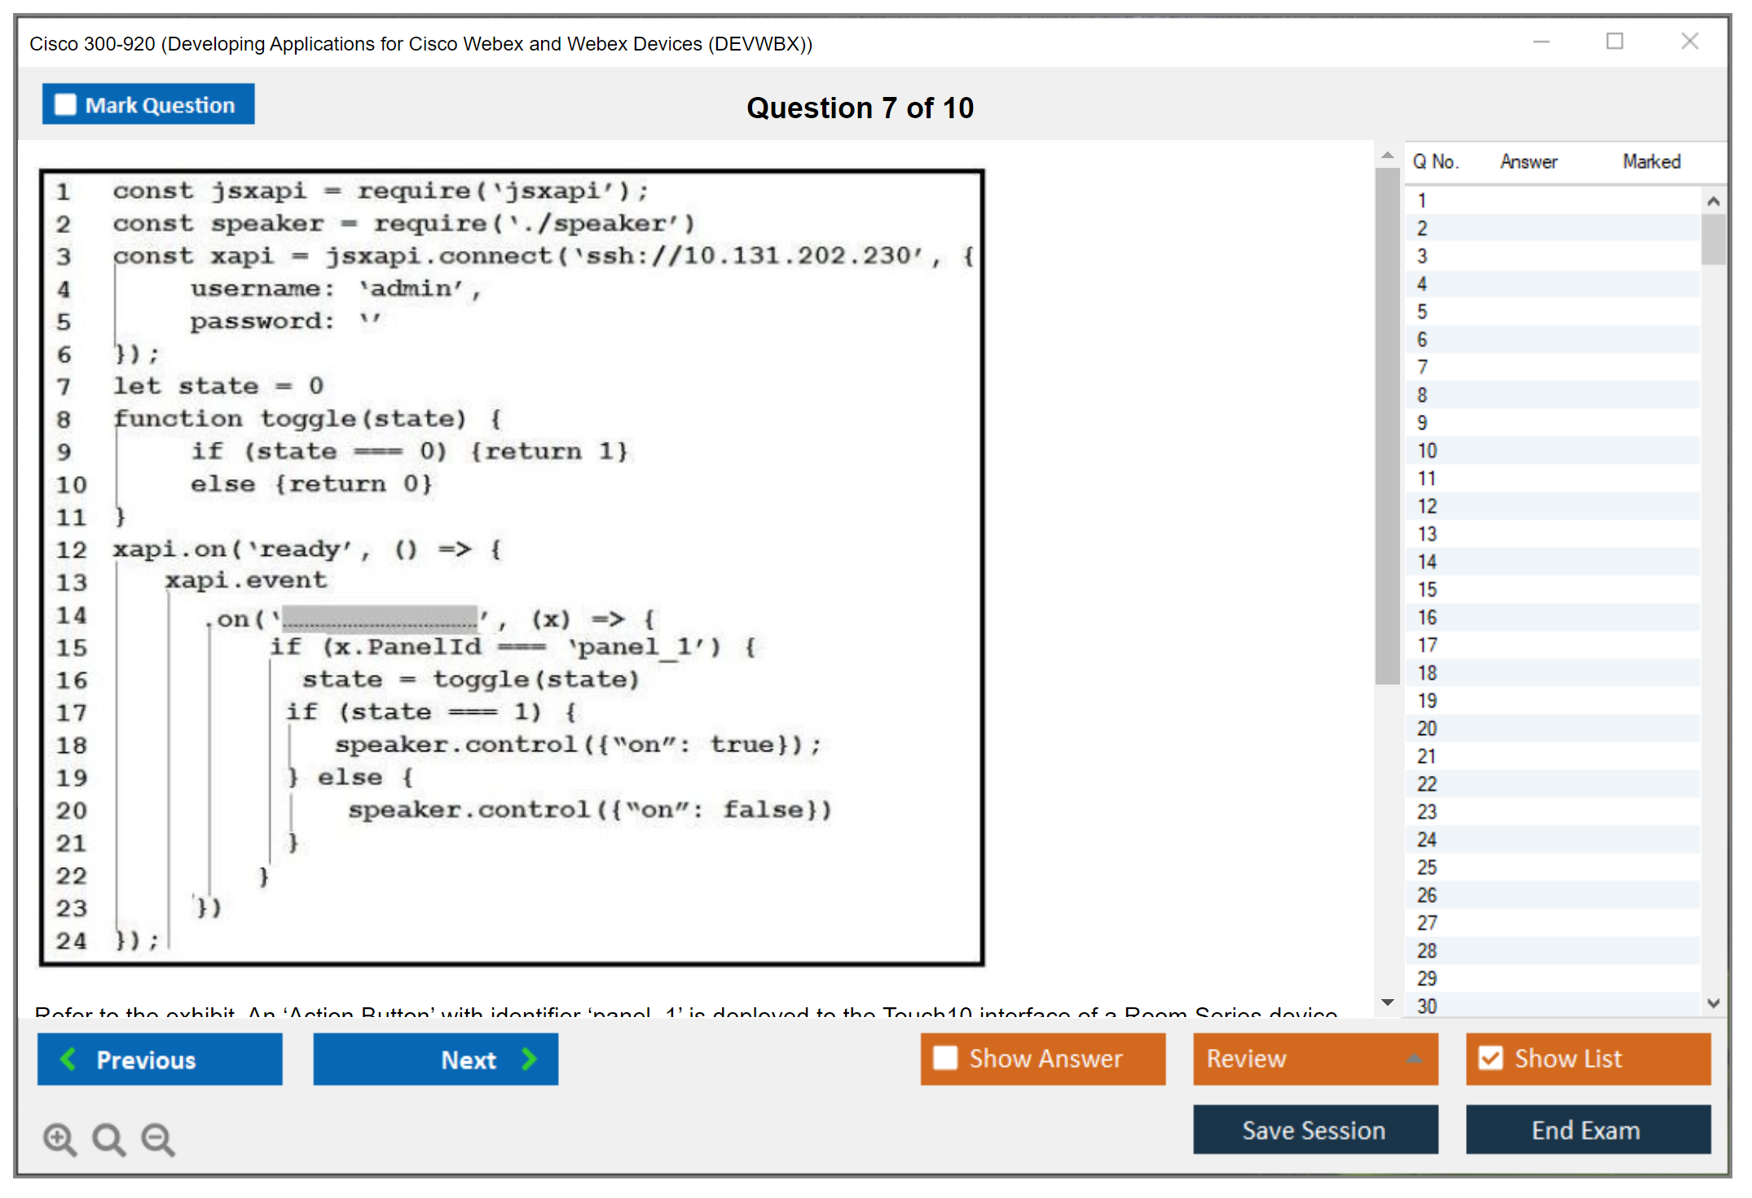The image size is (1752, 1198).
Task: Click the zoom in magnifier icon
Action: coord(59,1139)
